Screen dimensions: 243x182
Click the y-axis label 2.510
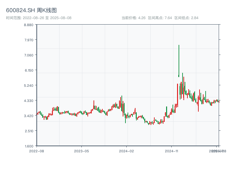tap(29, 131)
